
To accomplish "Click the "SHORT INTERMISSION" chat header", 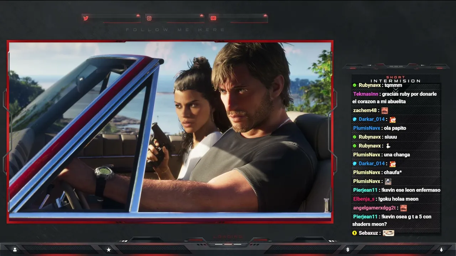I will click(395, 79).
